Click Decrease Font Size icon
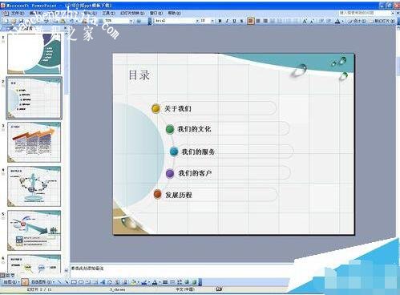This screenshot has height=295, width=400. click(312, 21)
